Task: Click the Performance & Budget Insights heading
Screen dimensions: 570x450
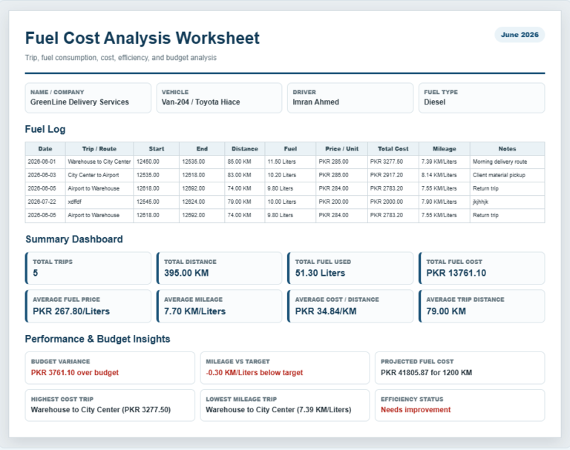Action: pyautogui.click(x=97, y=340)
